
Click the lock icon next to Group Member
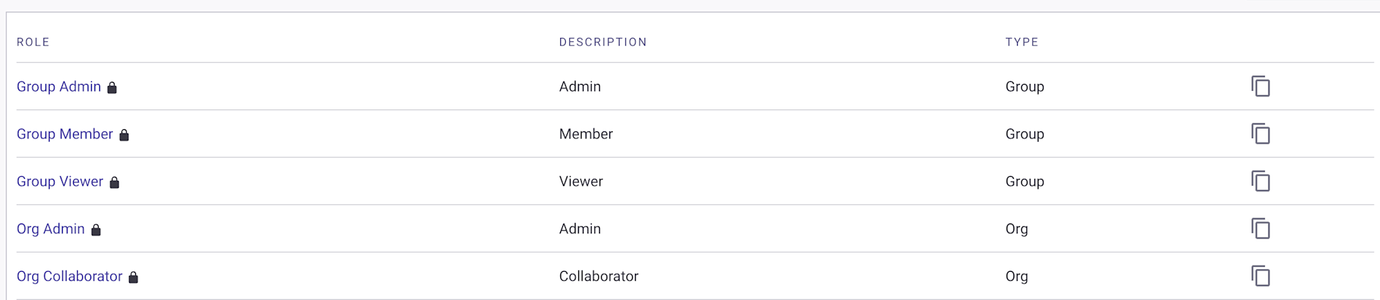point(124,135)
